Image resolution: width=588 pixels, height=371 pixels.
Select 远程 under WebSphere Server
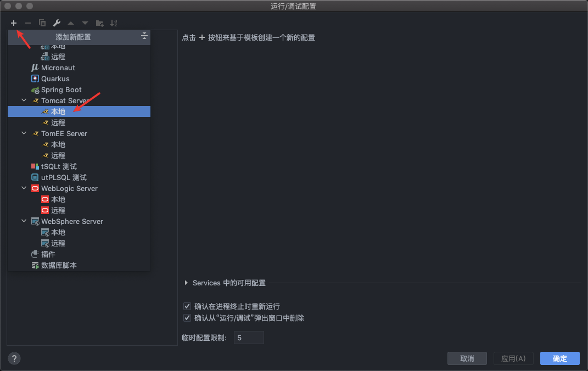(79, 243)
